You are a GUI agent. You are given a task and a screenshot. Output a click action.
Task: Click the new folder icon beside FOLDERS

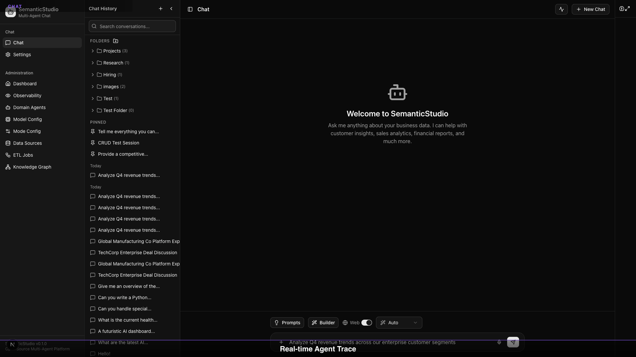click(x=116, y=41)
